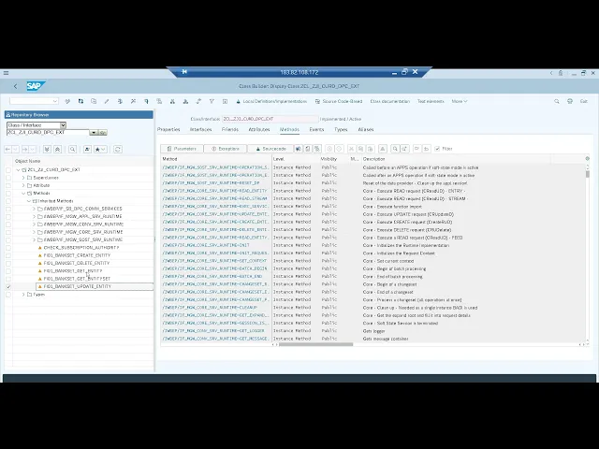Switch to the Interfaces tab

click(200, 130)
